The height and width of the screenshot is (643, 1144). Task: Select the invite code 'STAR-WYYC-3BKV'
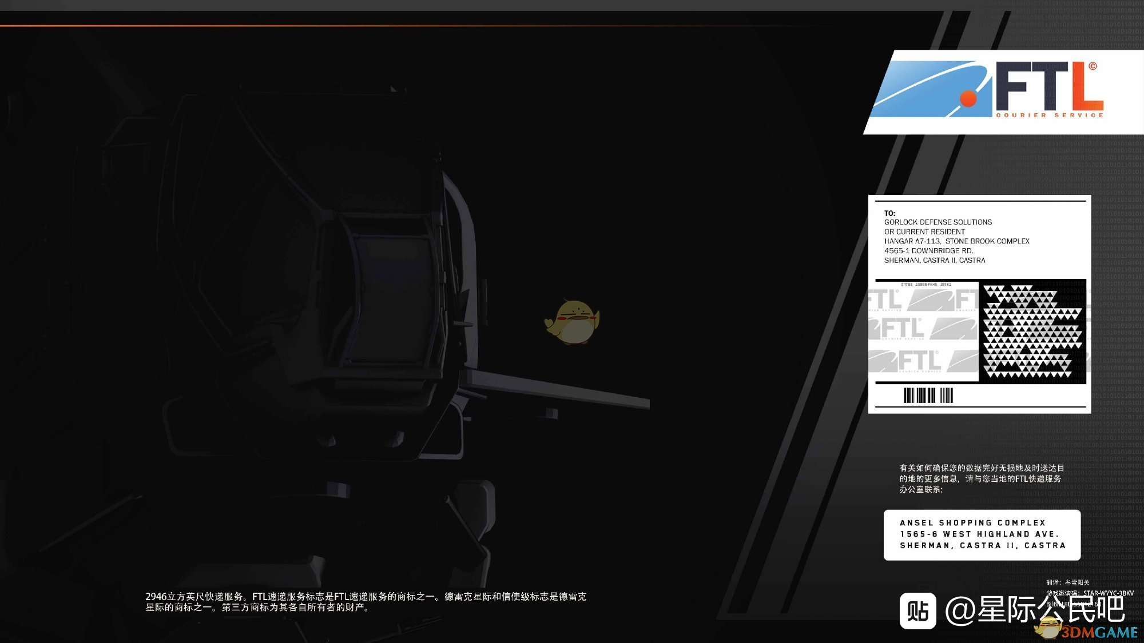[x=1108, y=593]
